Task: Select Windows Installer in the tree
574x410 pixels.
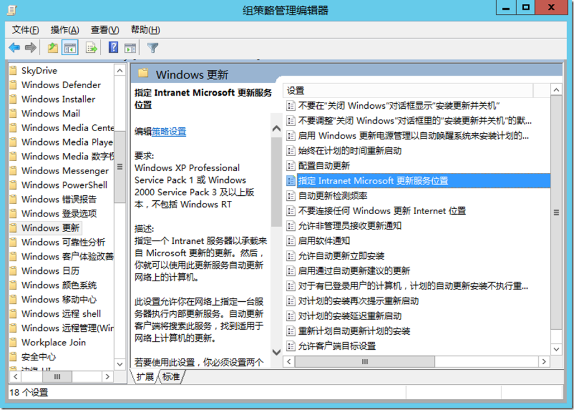Action: (x=58, y=99)
